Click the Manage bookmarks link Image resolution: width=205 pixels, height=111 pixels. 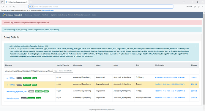[48, 10]
